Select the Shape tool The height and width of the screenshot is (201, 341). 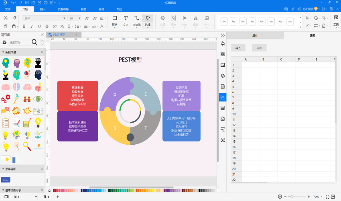click(115, 21)
